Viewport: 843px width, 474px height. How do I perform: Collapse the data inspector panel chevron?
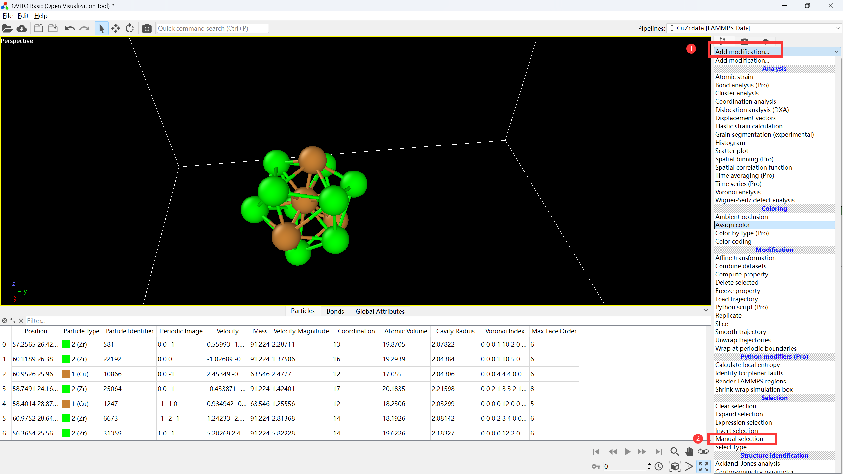click(706, 311)
